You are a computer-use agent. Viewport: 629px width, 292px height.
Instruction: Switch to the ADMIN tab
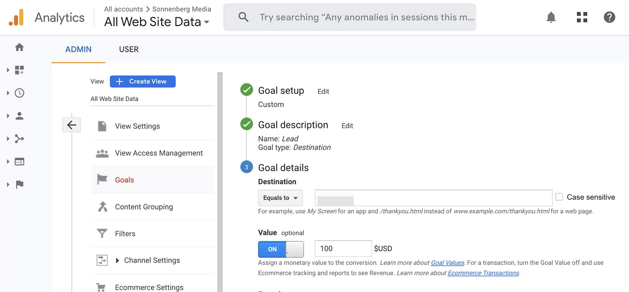point(78,50)
